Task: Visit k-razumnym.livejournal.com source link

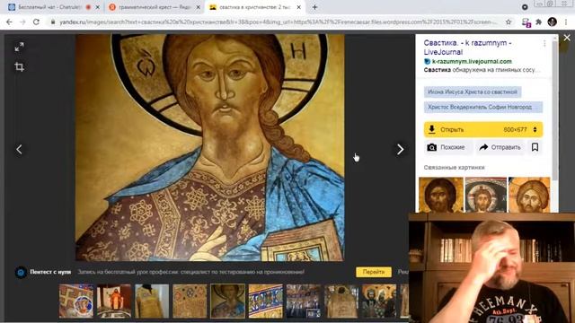Action: click(472, 62)
